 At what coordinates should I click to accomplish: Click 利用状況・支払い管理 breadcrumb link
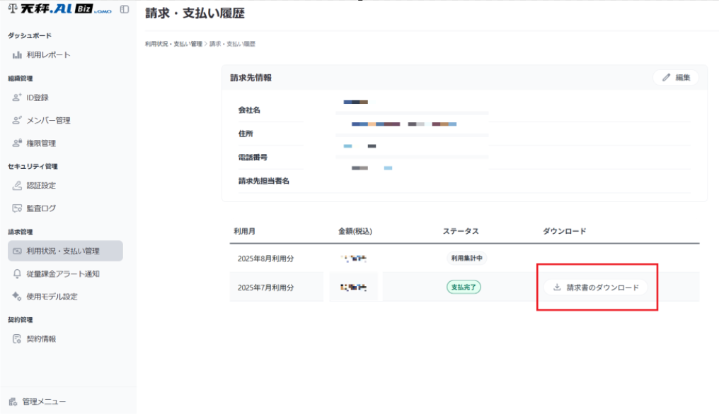[x=173, y=44]
